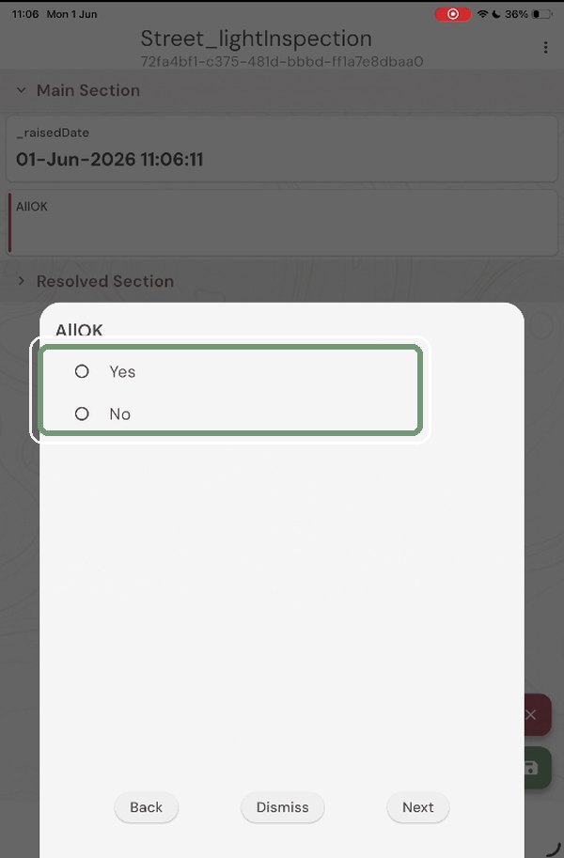The image size is (564, 858).
Task: Advance with the Next button
Action: [417, 807]
